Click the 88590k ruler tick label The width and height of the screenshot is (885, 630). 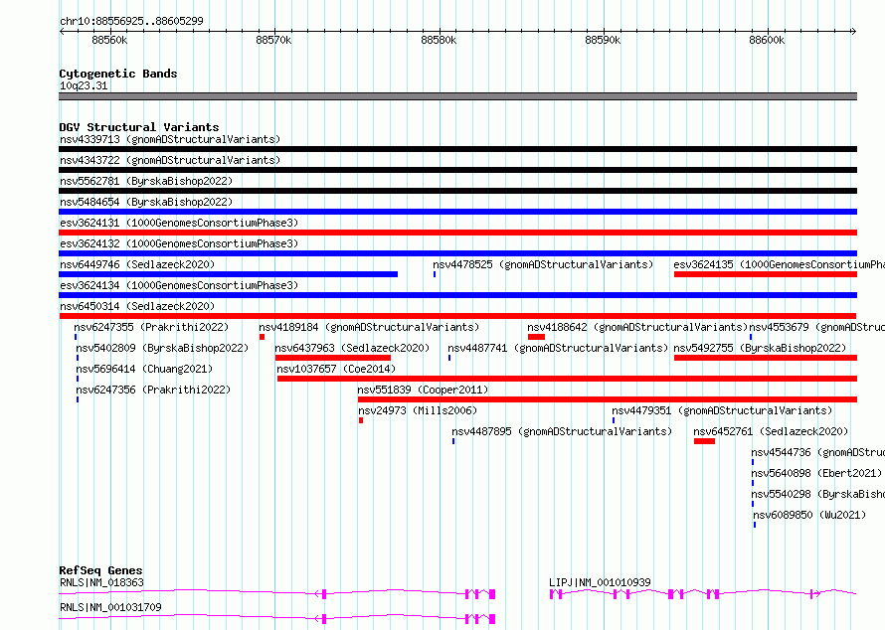coord(603,40)
